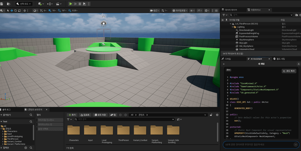Collapse the Lighting folder in outliner
This screenshot has width=301, height=151.
232,27
